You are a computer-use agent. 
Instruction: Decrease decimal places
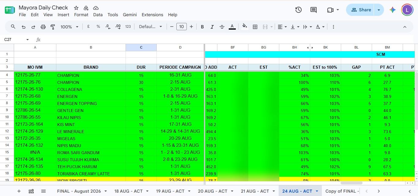[108, 27]
